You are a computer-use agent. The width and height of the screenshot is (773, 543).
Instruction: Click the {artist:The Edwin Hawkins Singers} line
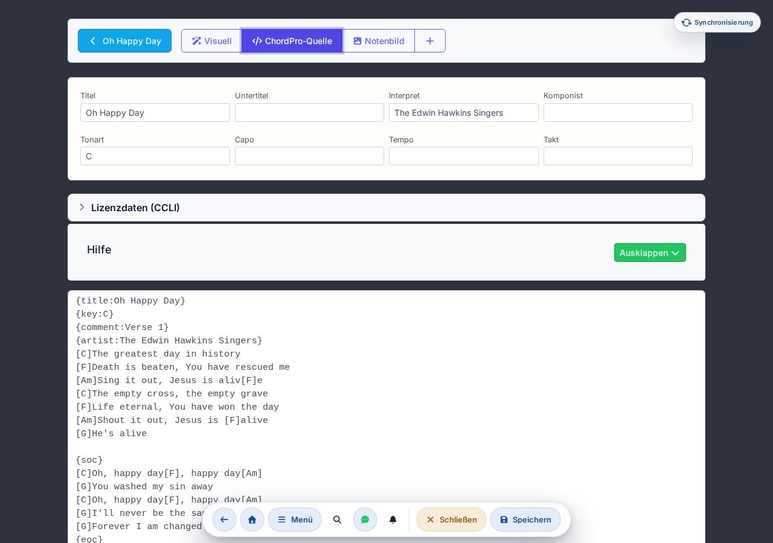coord(169,341)
